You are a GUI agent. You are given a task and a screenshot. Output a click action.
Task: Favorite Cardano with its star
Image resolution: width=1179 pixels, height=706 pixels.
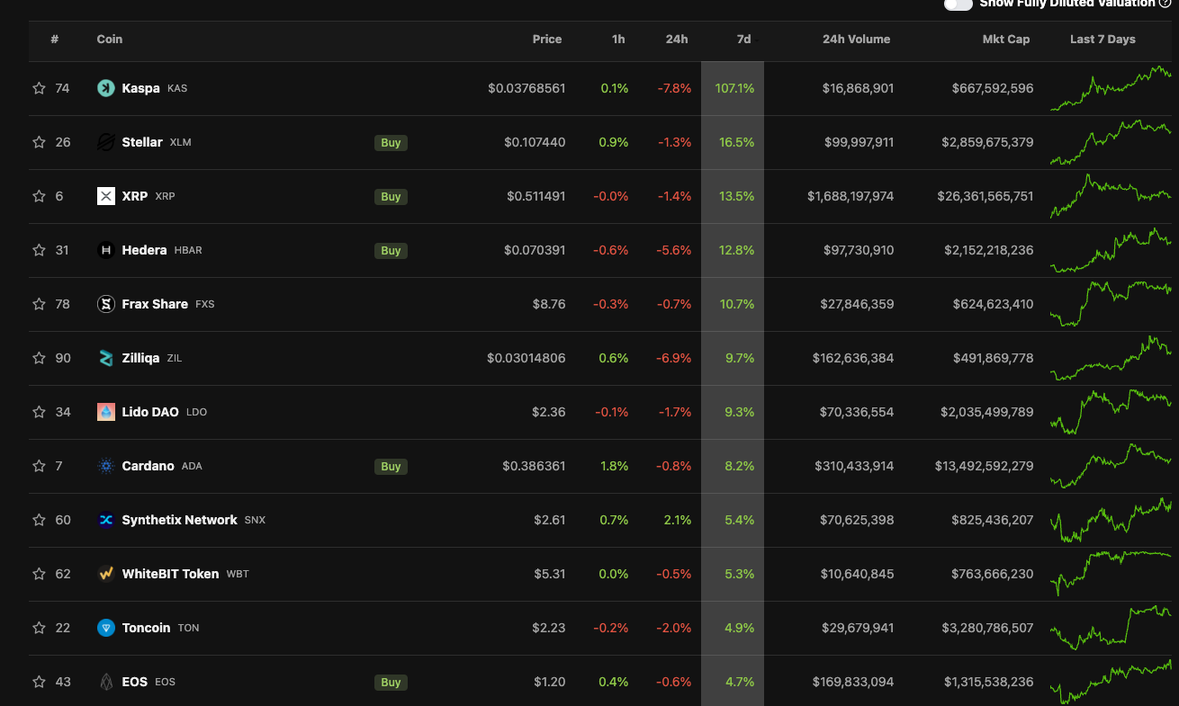pyautogui.click(x=39, y=466)
